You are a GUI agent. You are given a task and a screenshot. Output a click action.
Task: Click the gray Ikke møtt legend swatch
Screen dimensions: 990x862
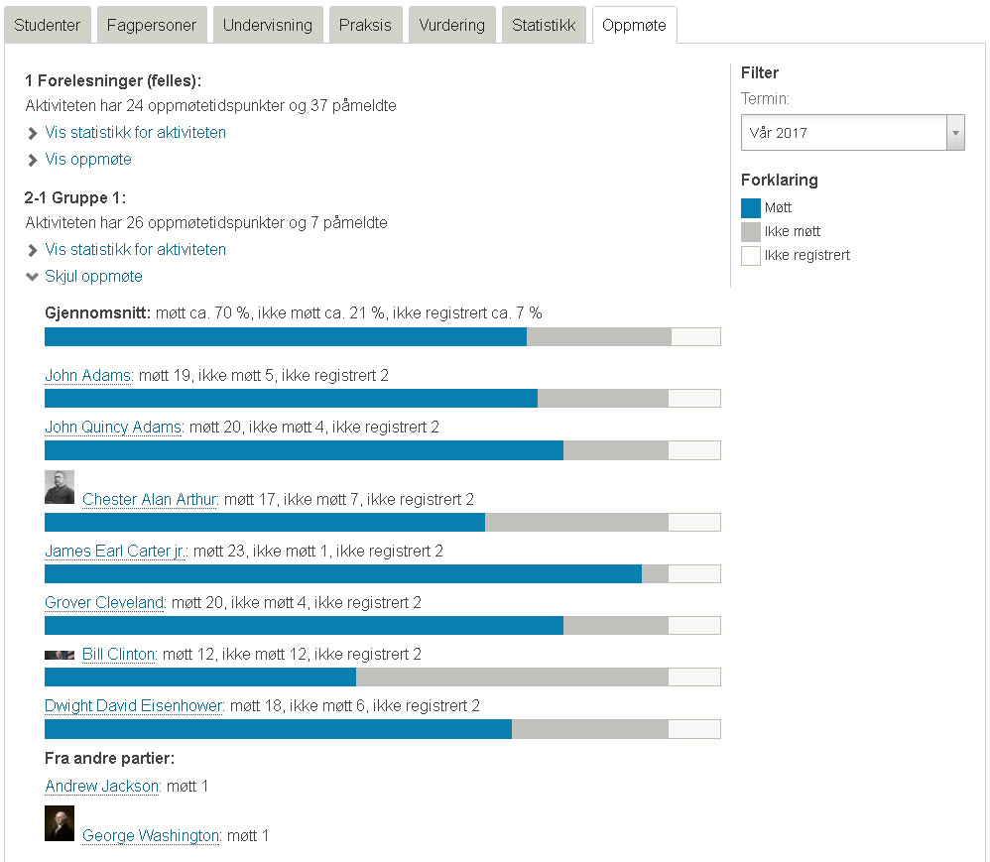coord(751,232)
